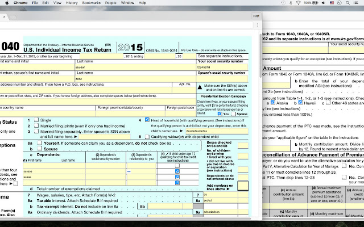Uncheck the Presidential Election Campaign You box

(220, 113)
